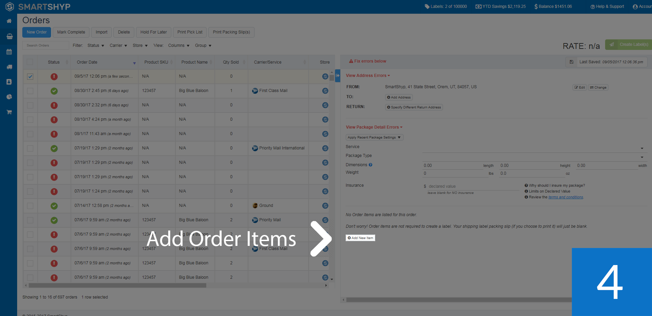Open the Carrier filter dropdown
The image size is (652, 316).
pos(118,45)
